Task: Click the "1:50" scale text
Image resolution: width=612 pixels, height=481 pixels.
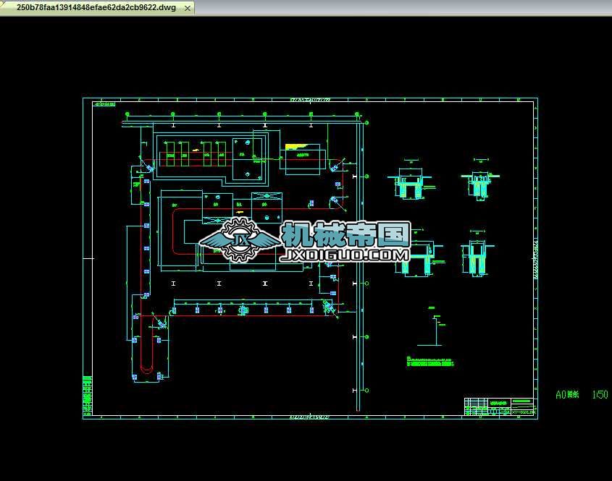Action: click(600, 394)
